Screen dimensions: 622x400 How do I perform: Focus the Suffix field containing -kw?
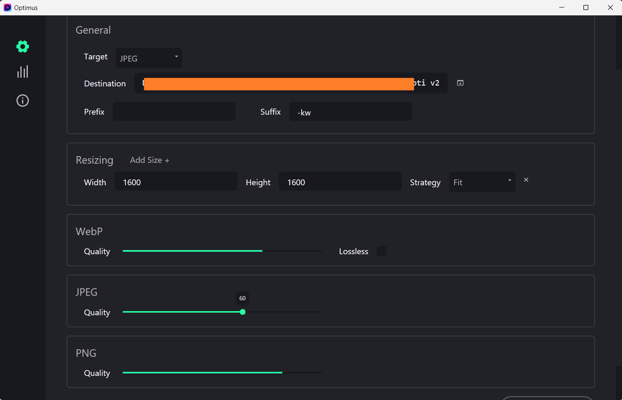click(x=350, y=111)
